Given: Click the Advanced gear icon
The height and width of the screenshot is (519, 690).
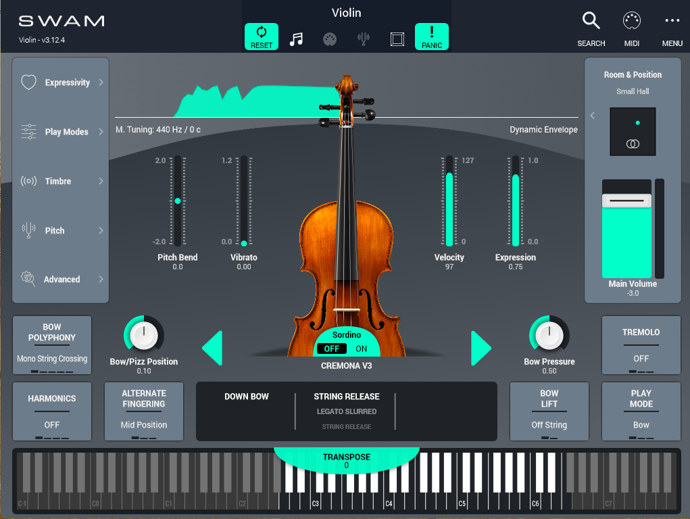Looking at the screenshot, I should pyautogui.click(x=28, y=279).
